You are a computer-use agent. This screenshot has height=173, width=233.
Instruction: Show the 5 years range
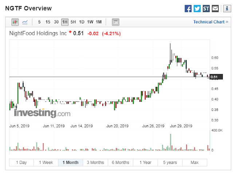pyautogui.click(x=170, y=162)
